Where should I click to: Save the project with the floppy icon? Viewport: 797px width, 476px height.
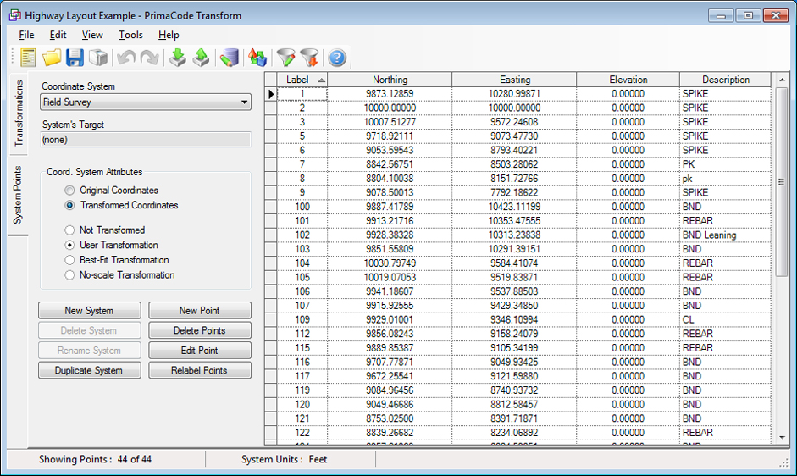[x=75, y=58]
